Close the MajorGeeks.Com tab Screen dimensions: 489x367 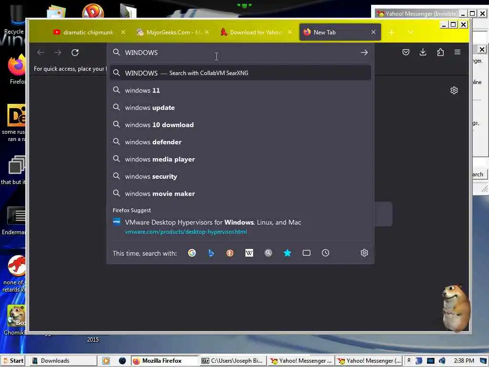coord(207,32)
